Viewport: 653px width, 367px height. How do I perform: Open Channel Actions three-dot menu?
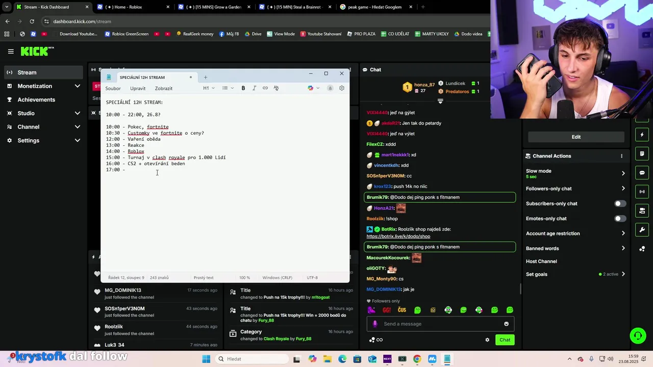click(621, 156)
